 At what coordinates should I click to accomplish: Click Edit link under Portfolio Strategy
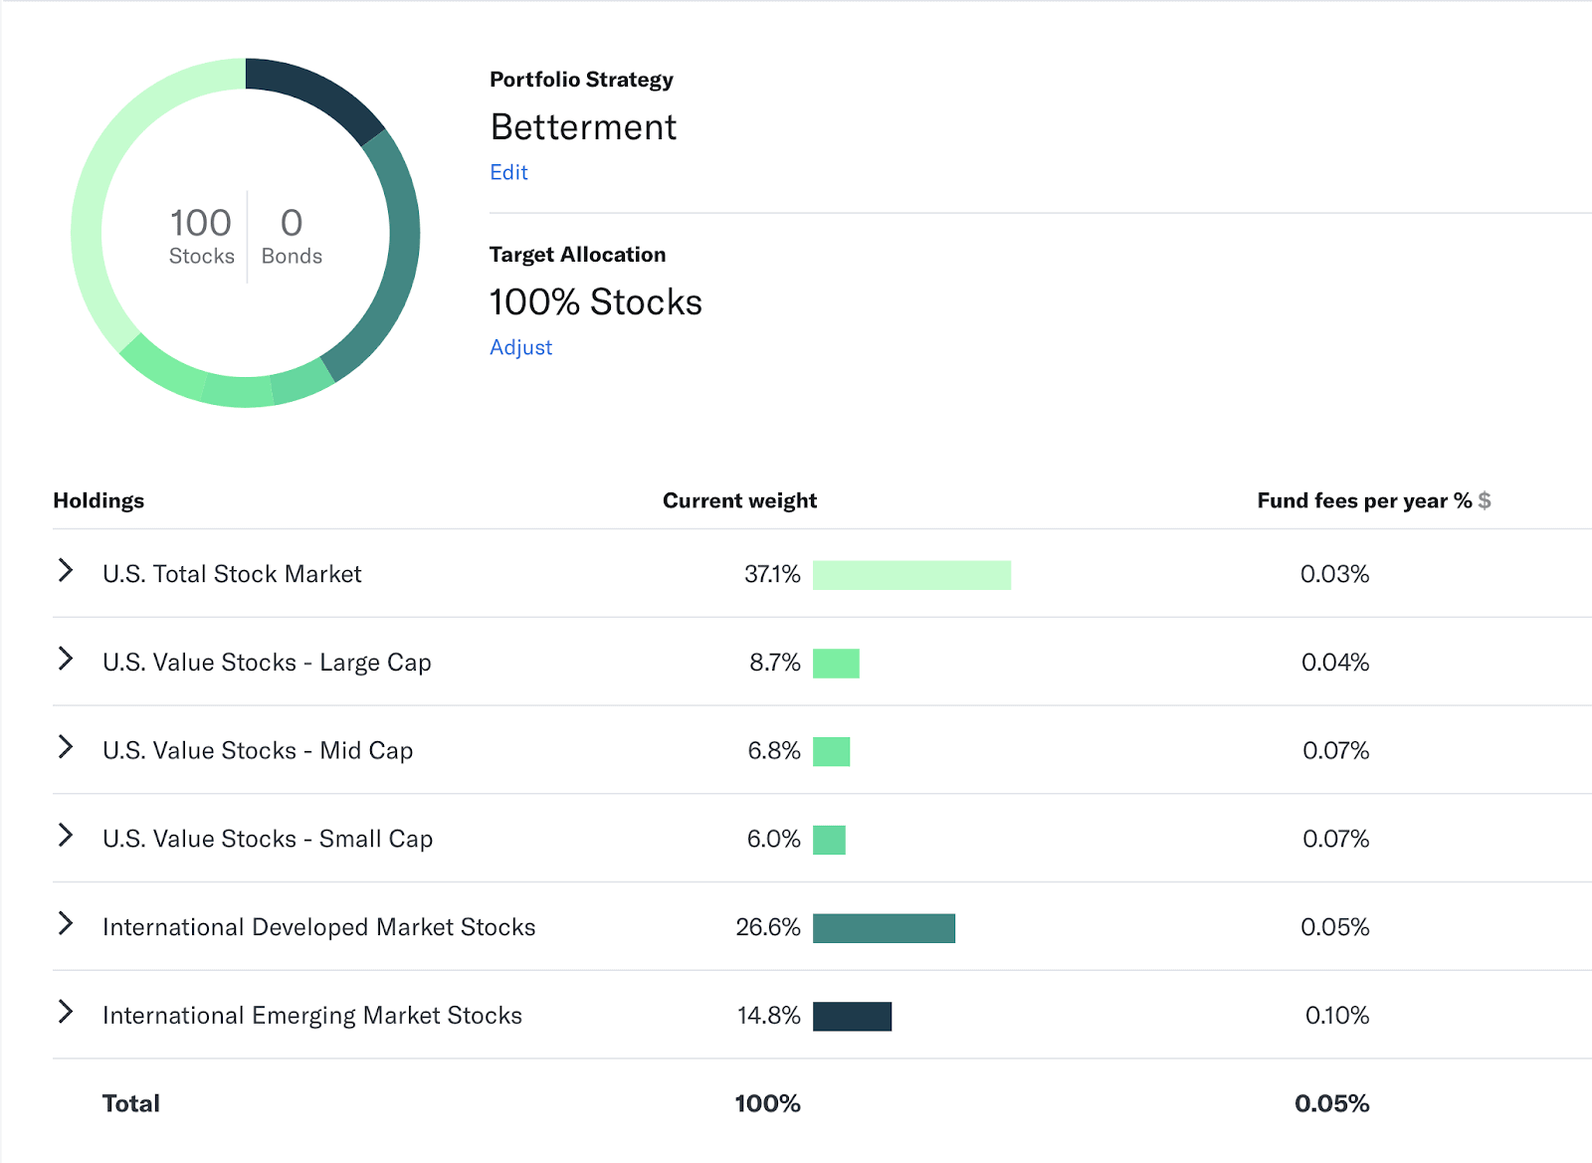click(x=508, y=172)
